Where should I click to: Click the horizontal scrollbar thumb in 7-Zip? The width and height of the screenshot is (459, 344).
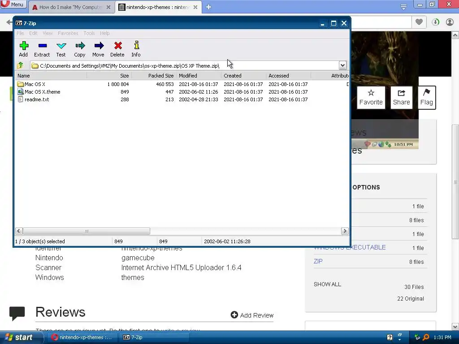(x=87, y=231)
